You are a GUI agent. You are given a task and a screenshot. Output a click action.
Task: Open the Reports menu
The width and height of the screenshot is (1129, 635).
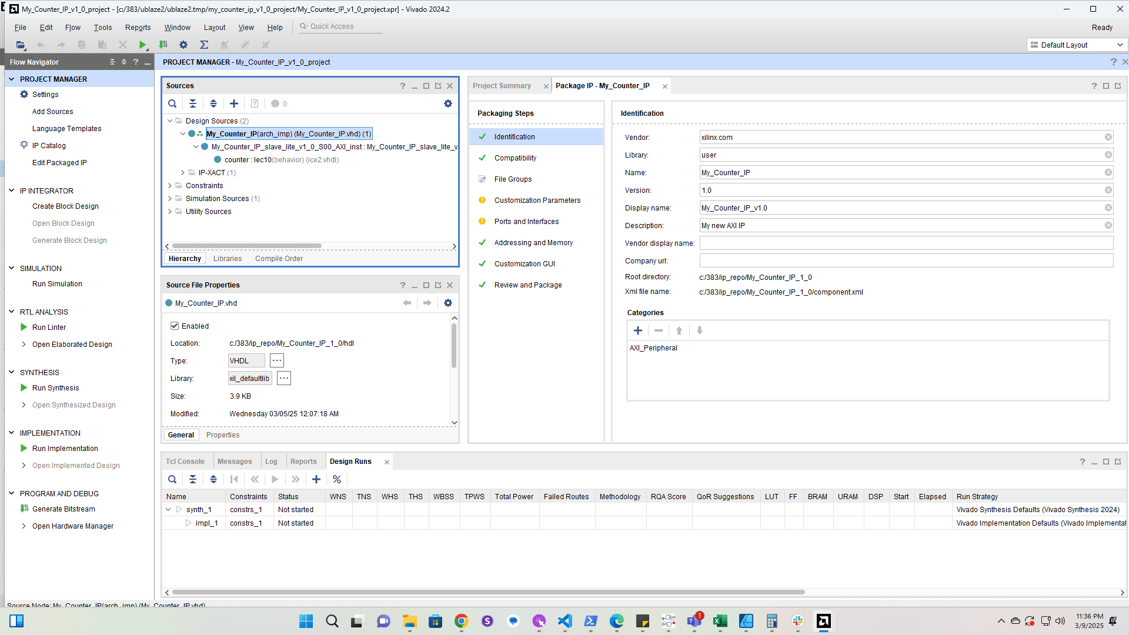pos(138,27)
